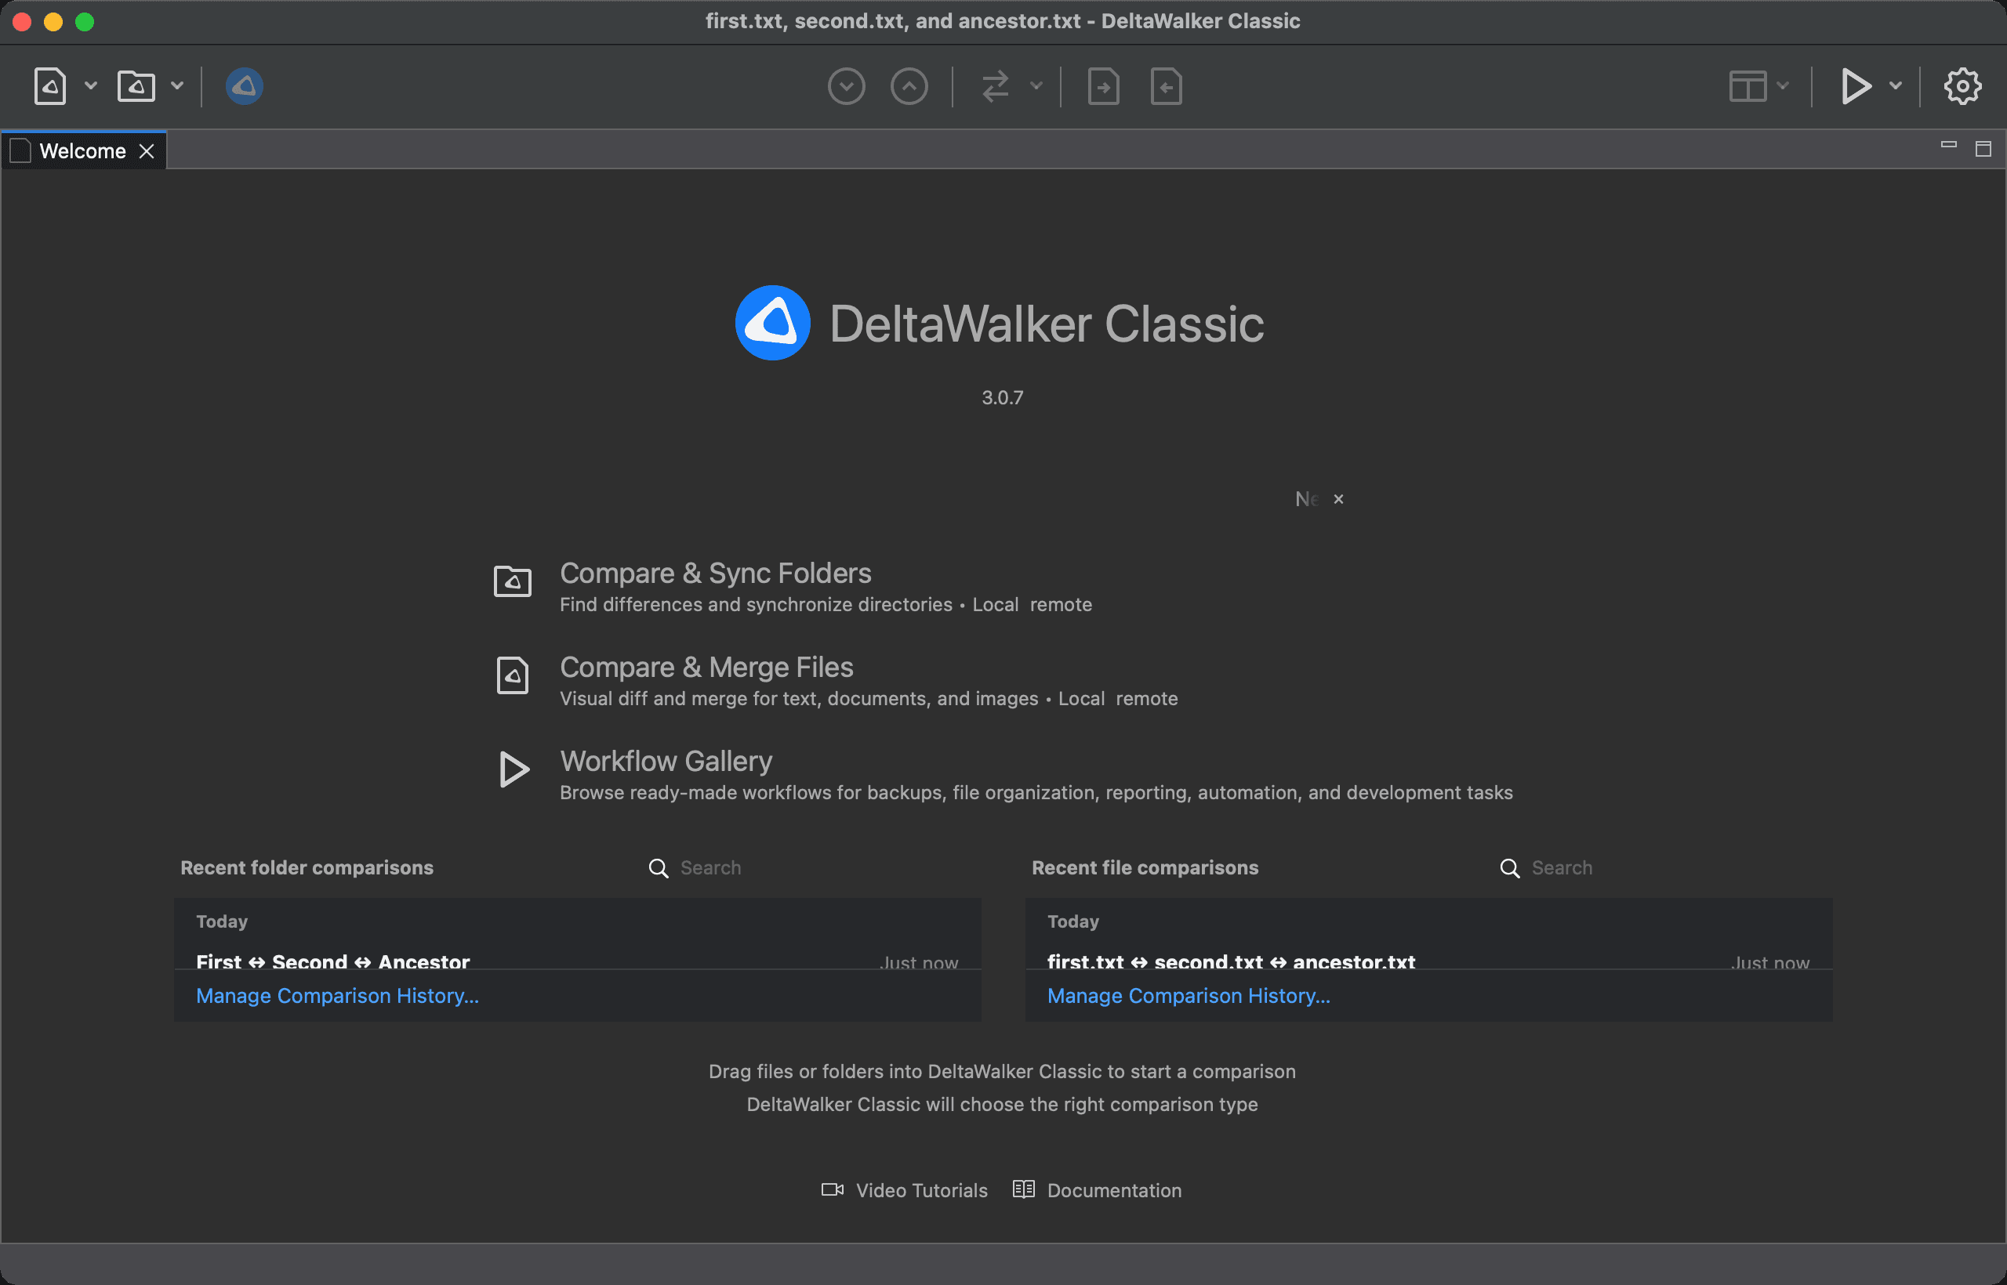Click the new file comparison toolbar icon
Image resolution: width=2007 pixels, height=1285 pixels.
pyautogui.click(x=50, y=86)
